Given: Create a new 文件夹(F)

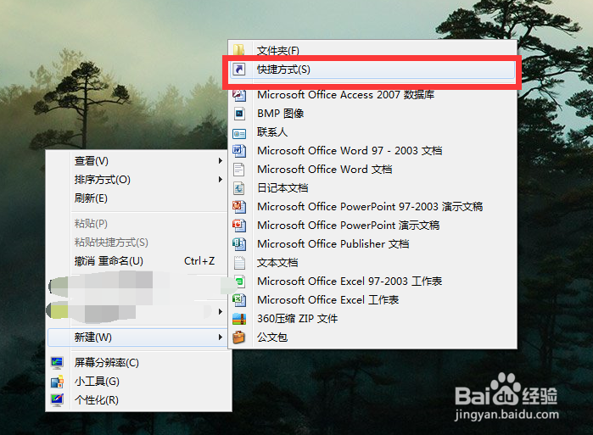Looking at the screenshot, I should 372,50.
